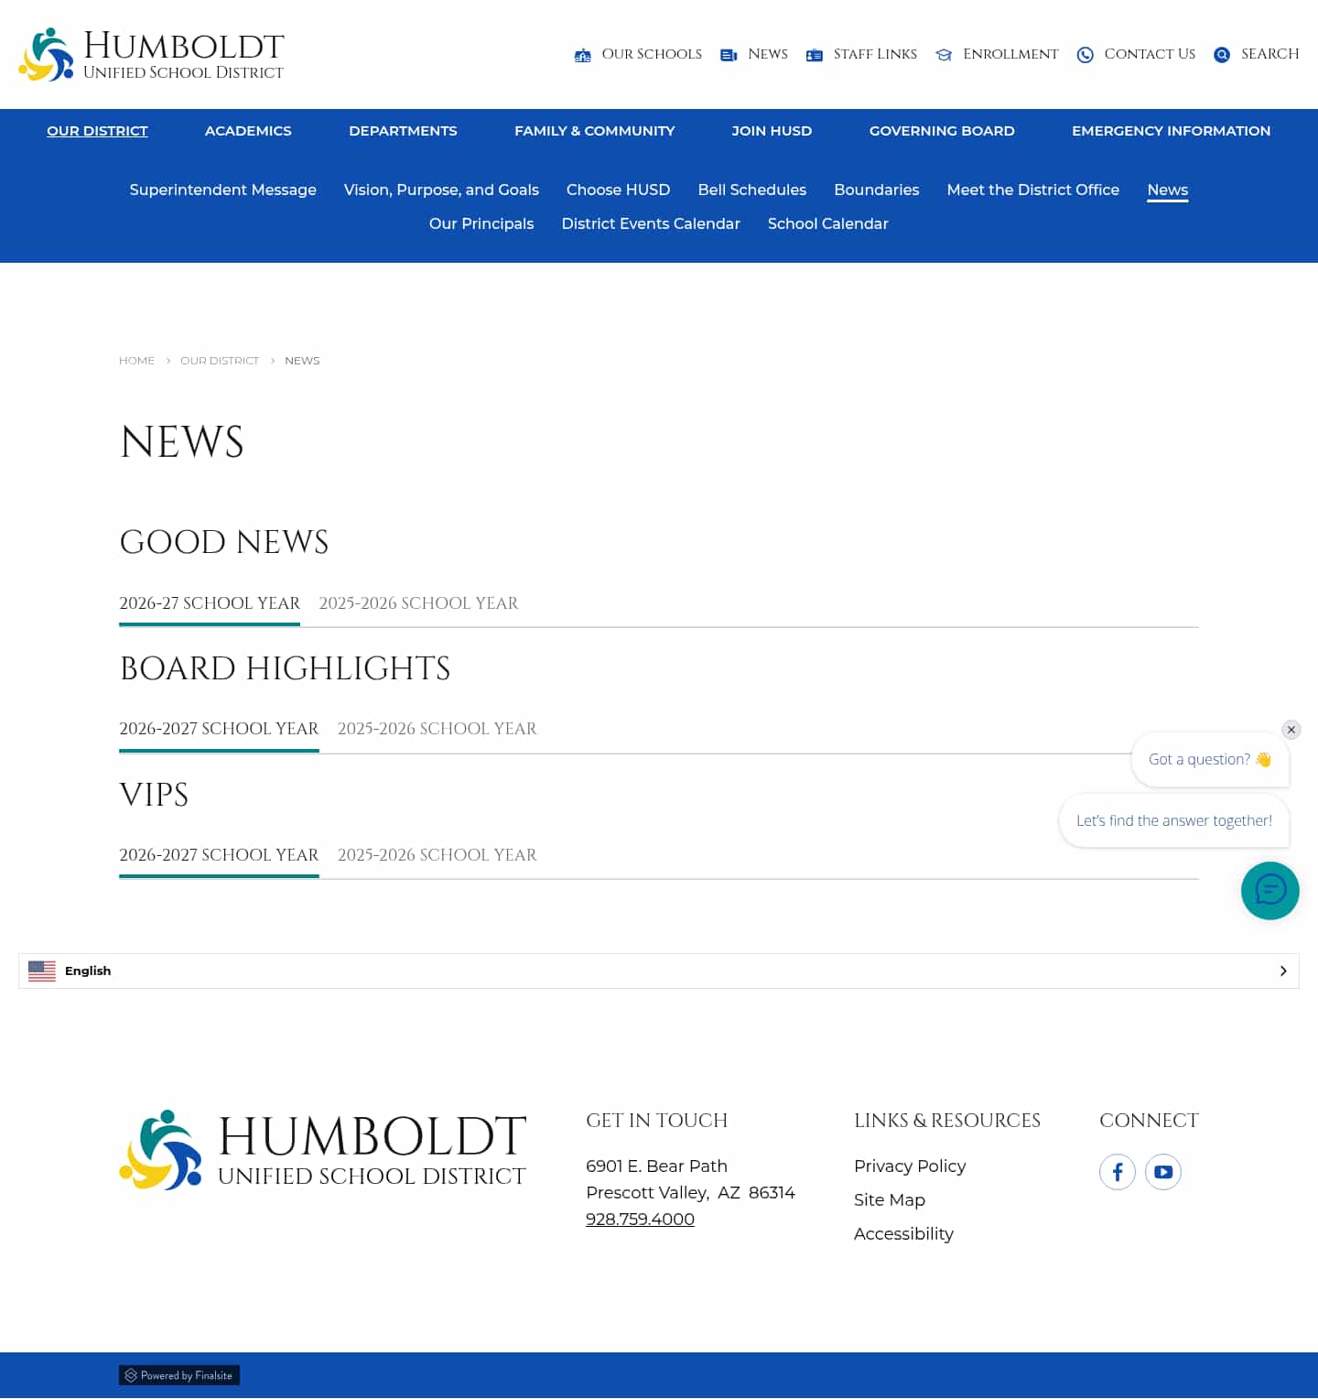Open Family & Community menu
Image resolution: width=1318 pixels, height=1399 pixels.
point(595,131)
